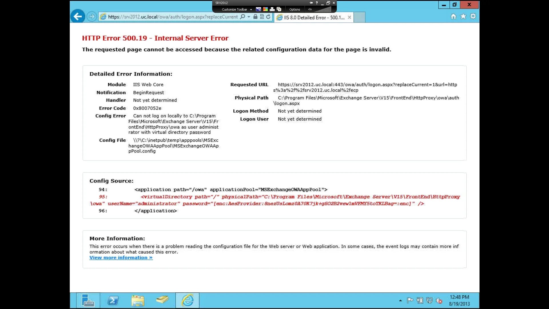549x309 pixels.
Task: Click the search magnifier in address bar
Action: click(x=243, y=17)
